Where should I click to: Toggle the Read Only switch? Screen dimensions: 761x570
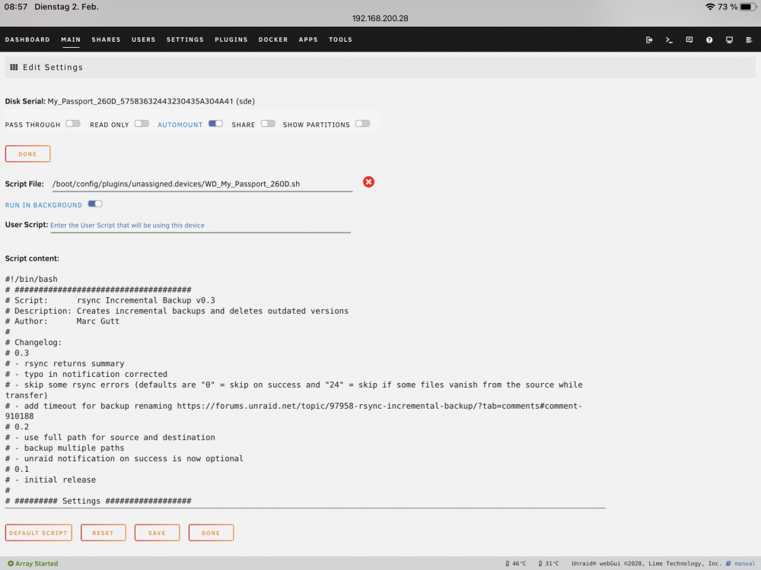(142, 124)
